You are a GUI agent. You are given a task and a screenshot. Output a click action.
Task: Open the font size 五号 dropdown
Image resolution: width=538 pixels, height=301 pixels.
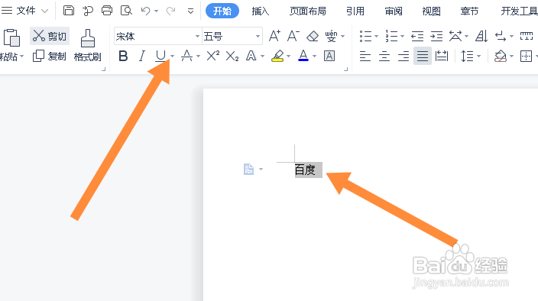[x=258, y=36]
